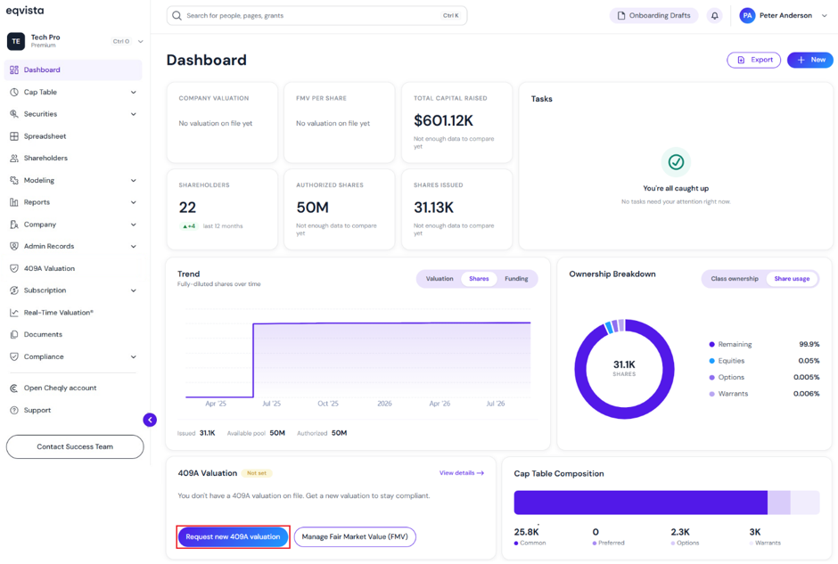Click the Not set badge
This screenshot has height=564, width=838.
(257, 473)
